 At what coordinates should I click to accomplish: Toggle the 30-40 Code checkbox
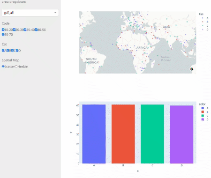(25, 30)
